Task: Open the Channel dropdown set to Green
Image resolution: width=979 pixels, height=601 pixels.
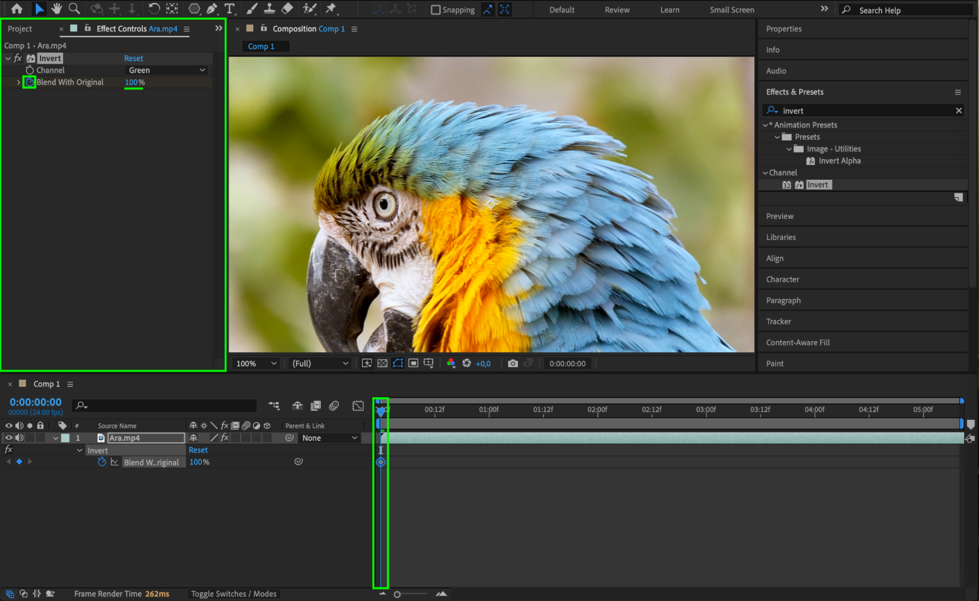Action: coord(167,70)
